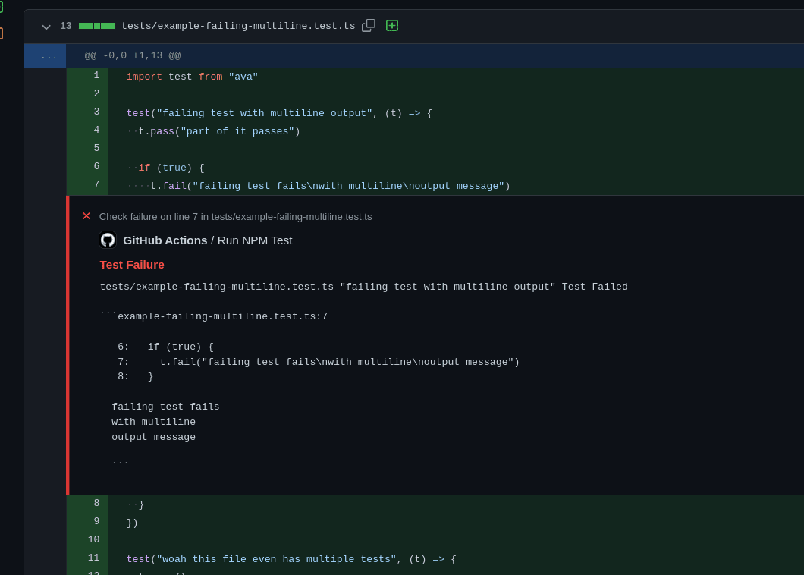Click the filename tests/example-failing-multiline.test.ts

(x=238, y=25)
